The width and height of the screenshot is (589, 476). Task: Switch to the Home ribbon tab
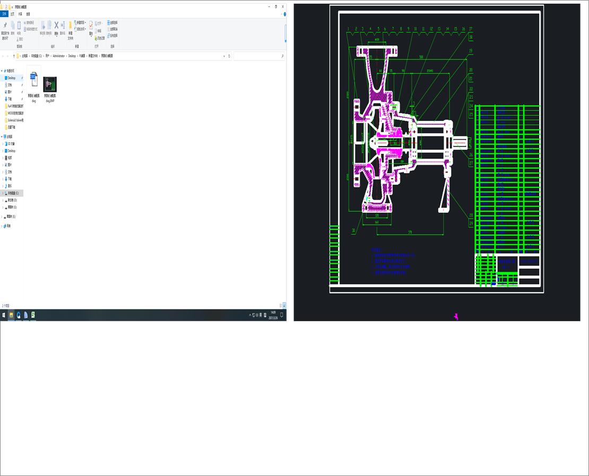point(12,14)
